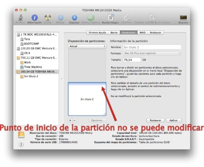The height and width of the screenshot is (167, 204).
Task: Switch to the RAID tab
Action: tap(142, 33)
